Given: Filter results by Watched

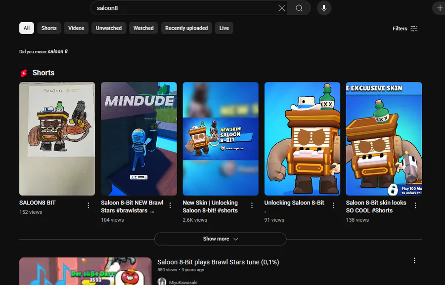Looking at the screenshot, I should [143, 28].
